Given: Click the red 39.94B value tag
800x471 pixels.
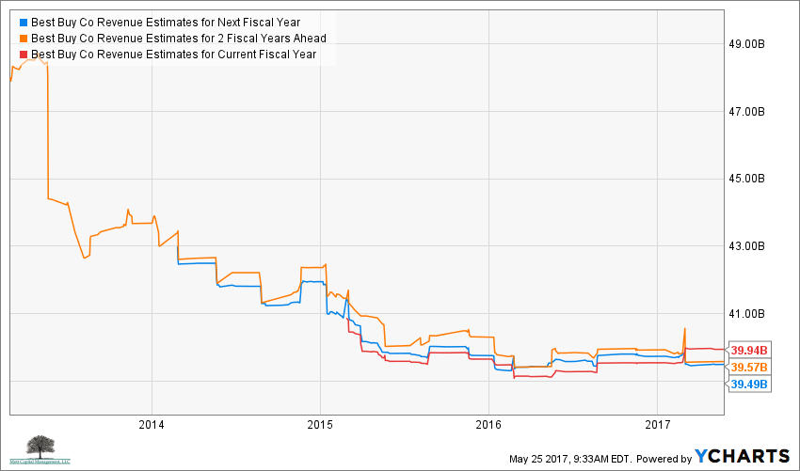Looking at the screenshot, I should coord(750,349).
